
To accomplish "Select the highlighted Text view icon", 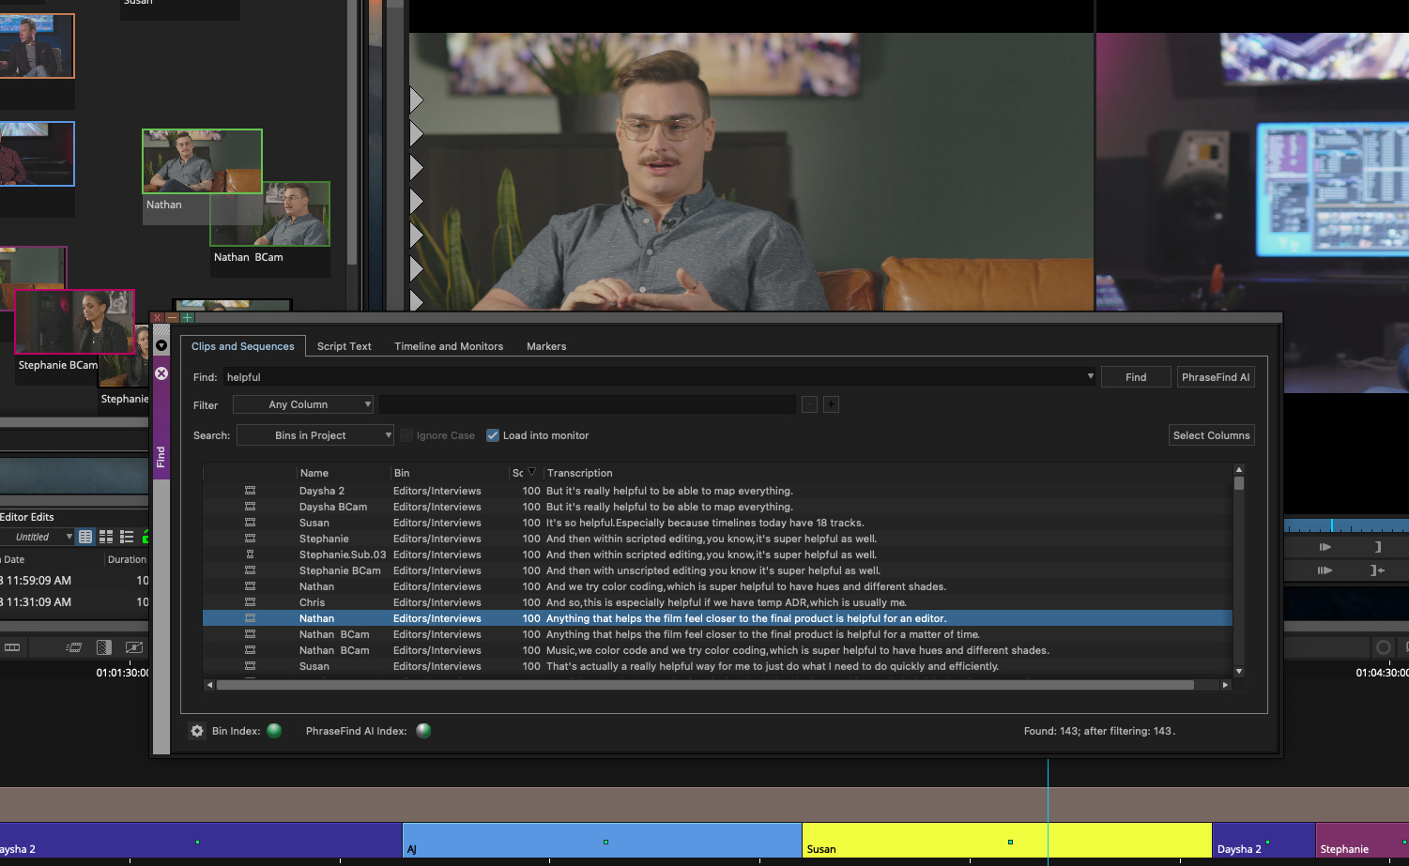I will (84, 537).
